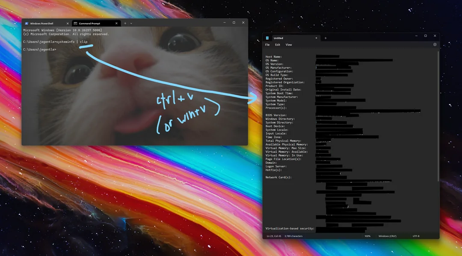Screen dimensions: 462x256
Task: Open the View menu in Notepad
Action: pos(289,44)
